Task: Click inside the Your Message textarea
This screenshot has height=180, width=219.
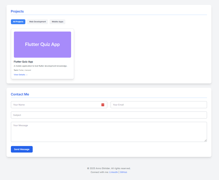Action: (109, 132)
